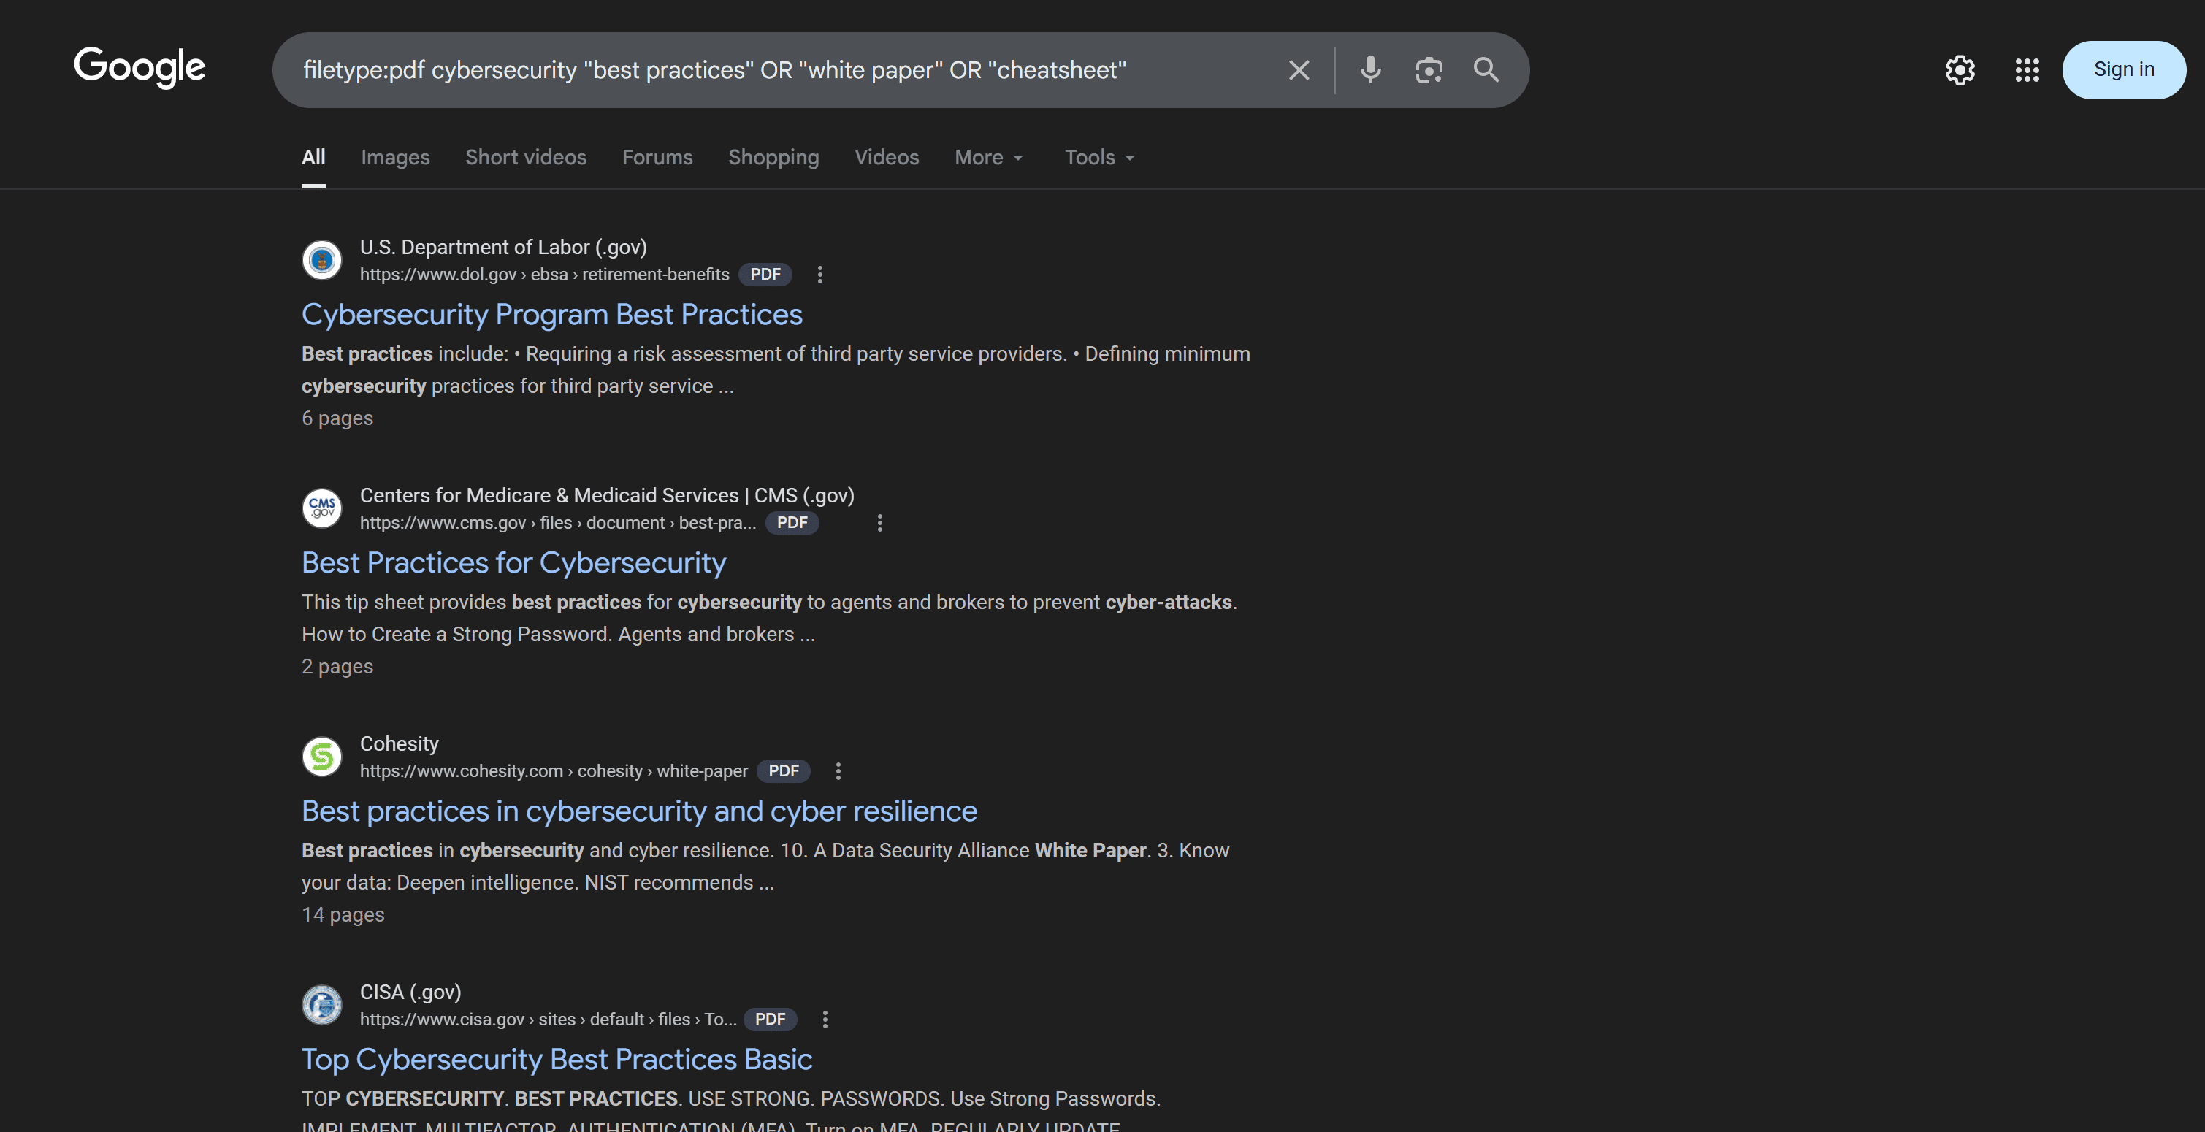Expand the More results filter dropdown

[x=987, y=158]
